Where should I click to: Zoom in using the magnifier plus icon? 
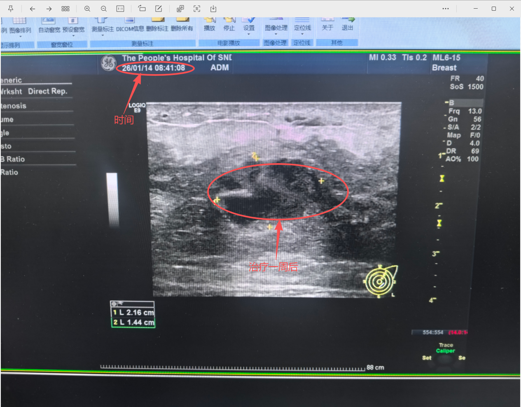point(87,9)
